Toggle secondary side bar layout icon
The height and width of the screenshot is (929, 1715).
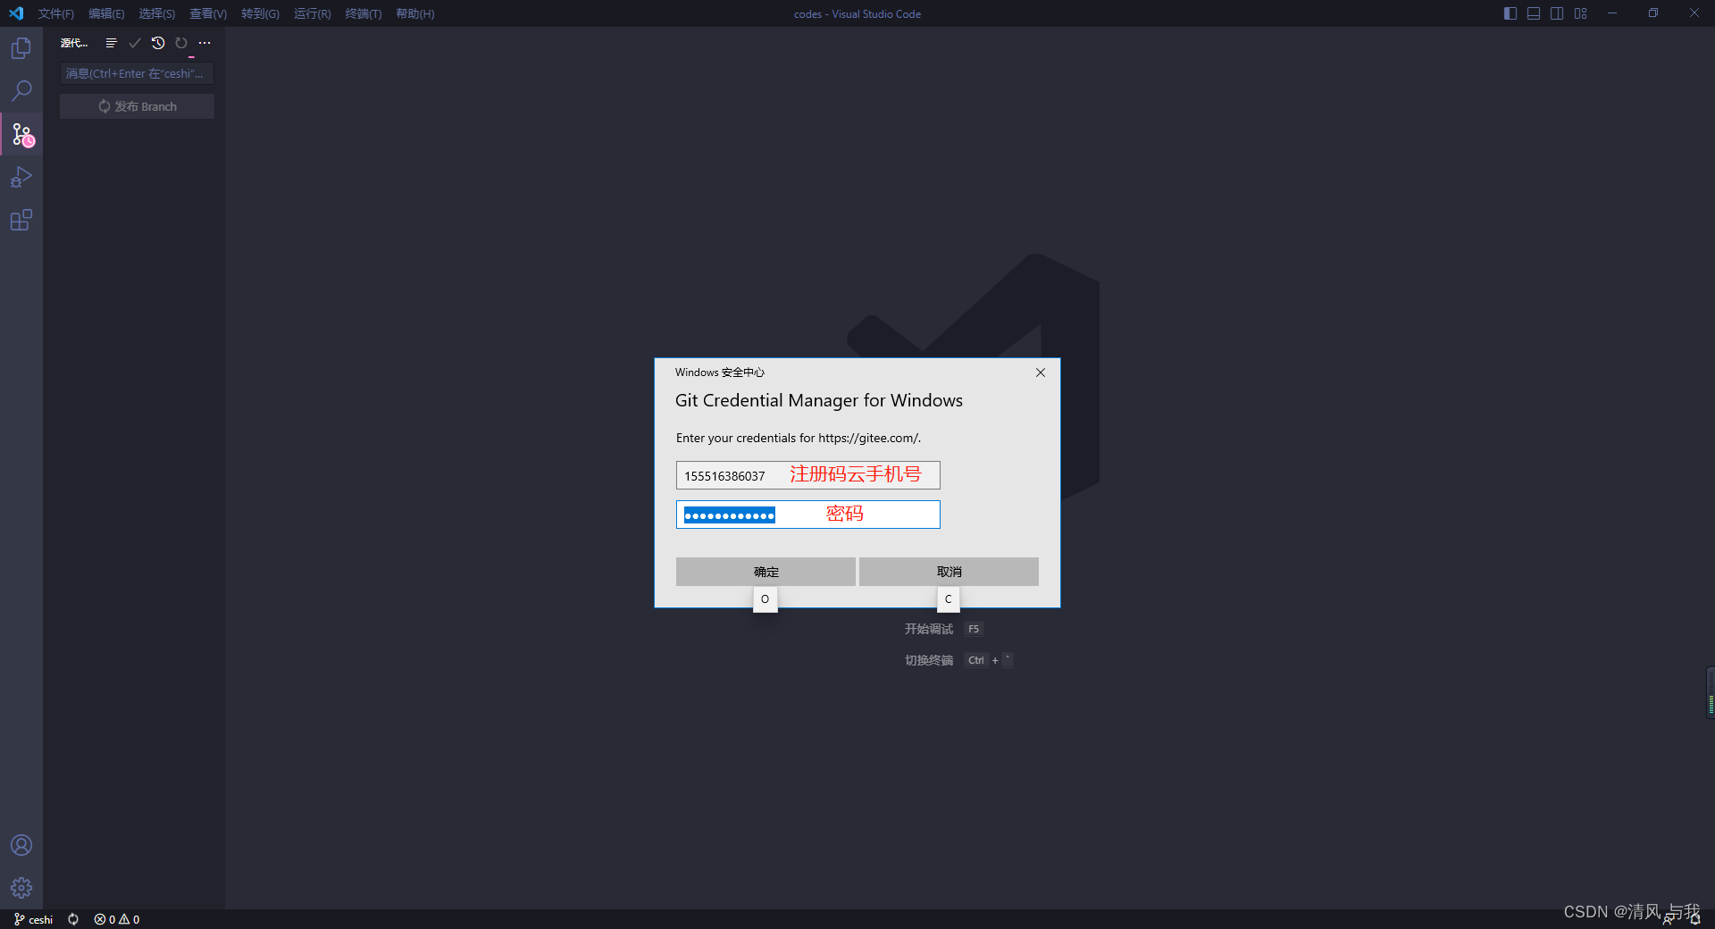(1557, 13)
